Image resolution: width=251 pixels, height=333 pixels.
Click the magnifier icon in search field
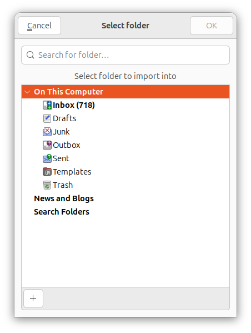31,55
